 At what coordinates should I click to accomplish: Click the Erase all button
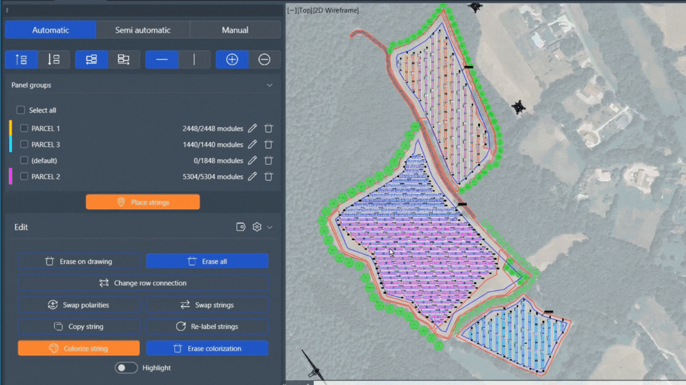point(207,261)
